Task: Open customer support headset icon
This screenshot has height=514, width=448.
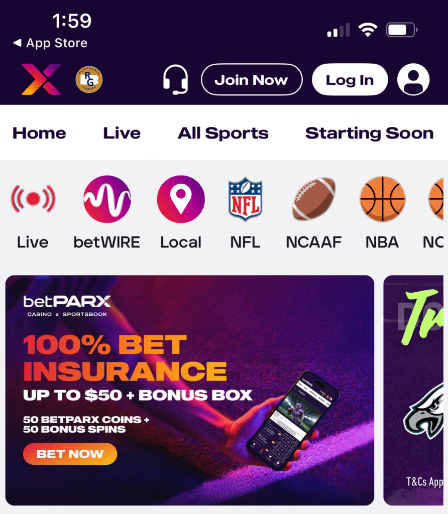Action: pyautogui.click(x=175, y=79)
